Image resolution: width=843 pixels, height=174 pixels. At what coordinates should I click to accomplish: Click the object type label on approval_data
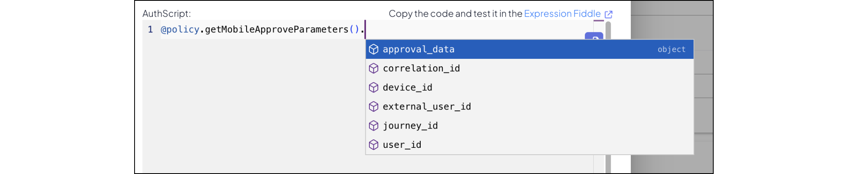click(671, 49)
